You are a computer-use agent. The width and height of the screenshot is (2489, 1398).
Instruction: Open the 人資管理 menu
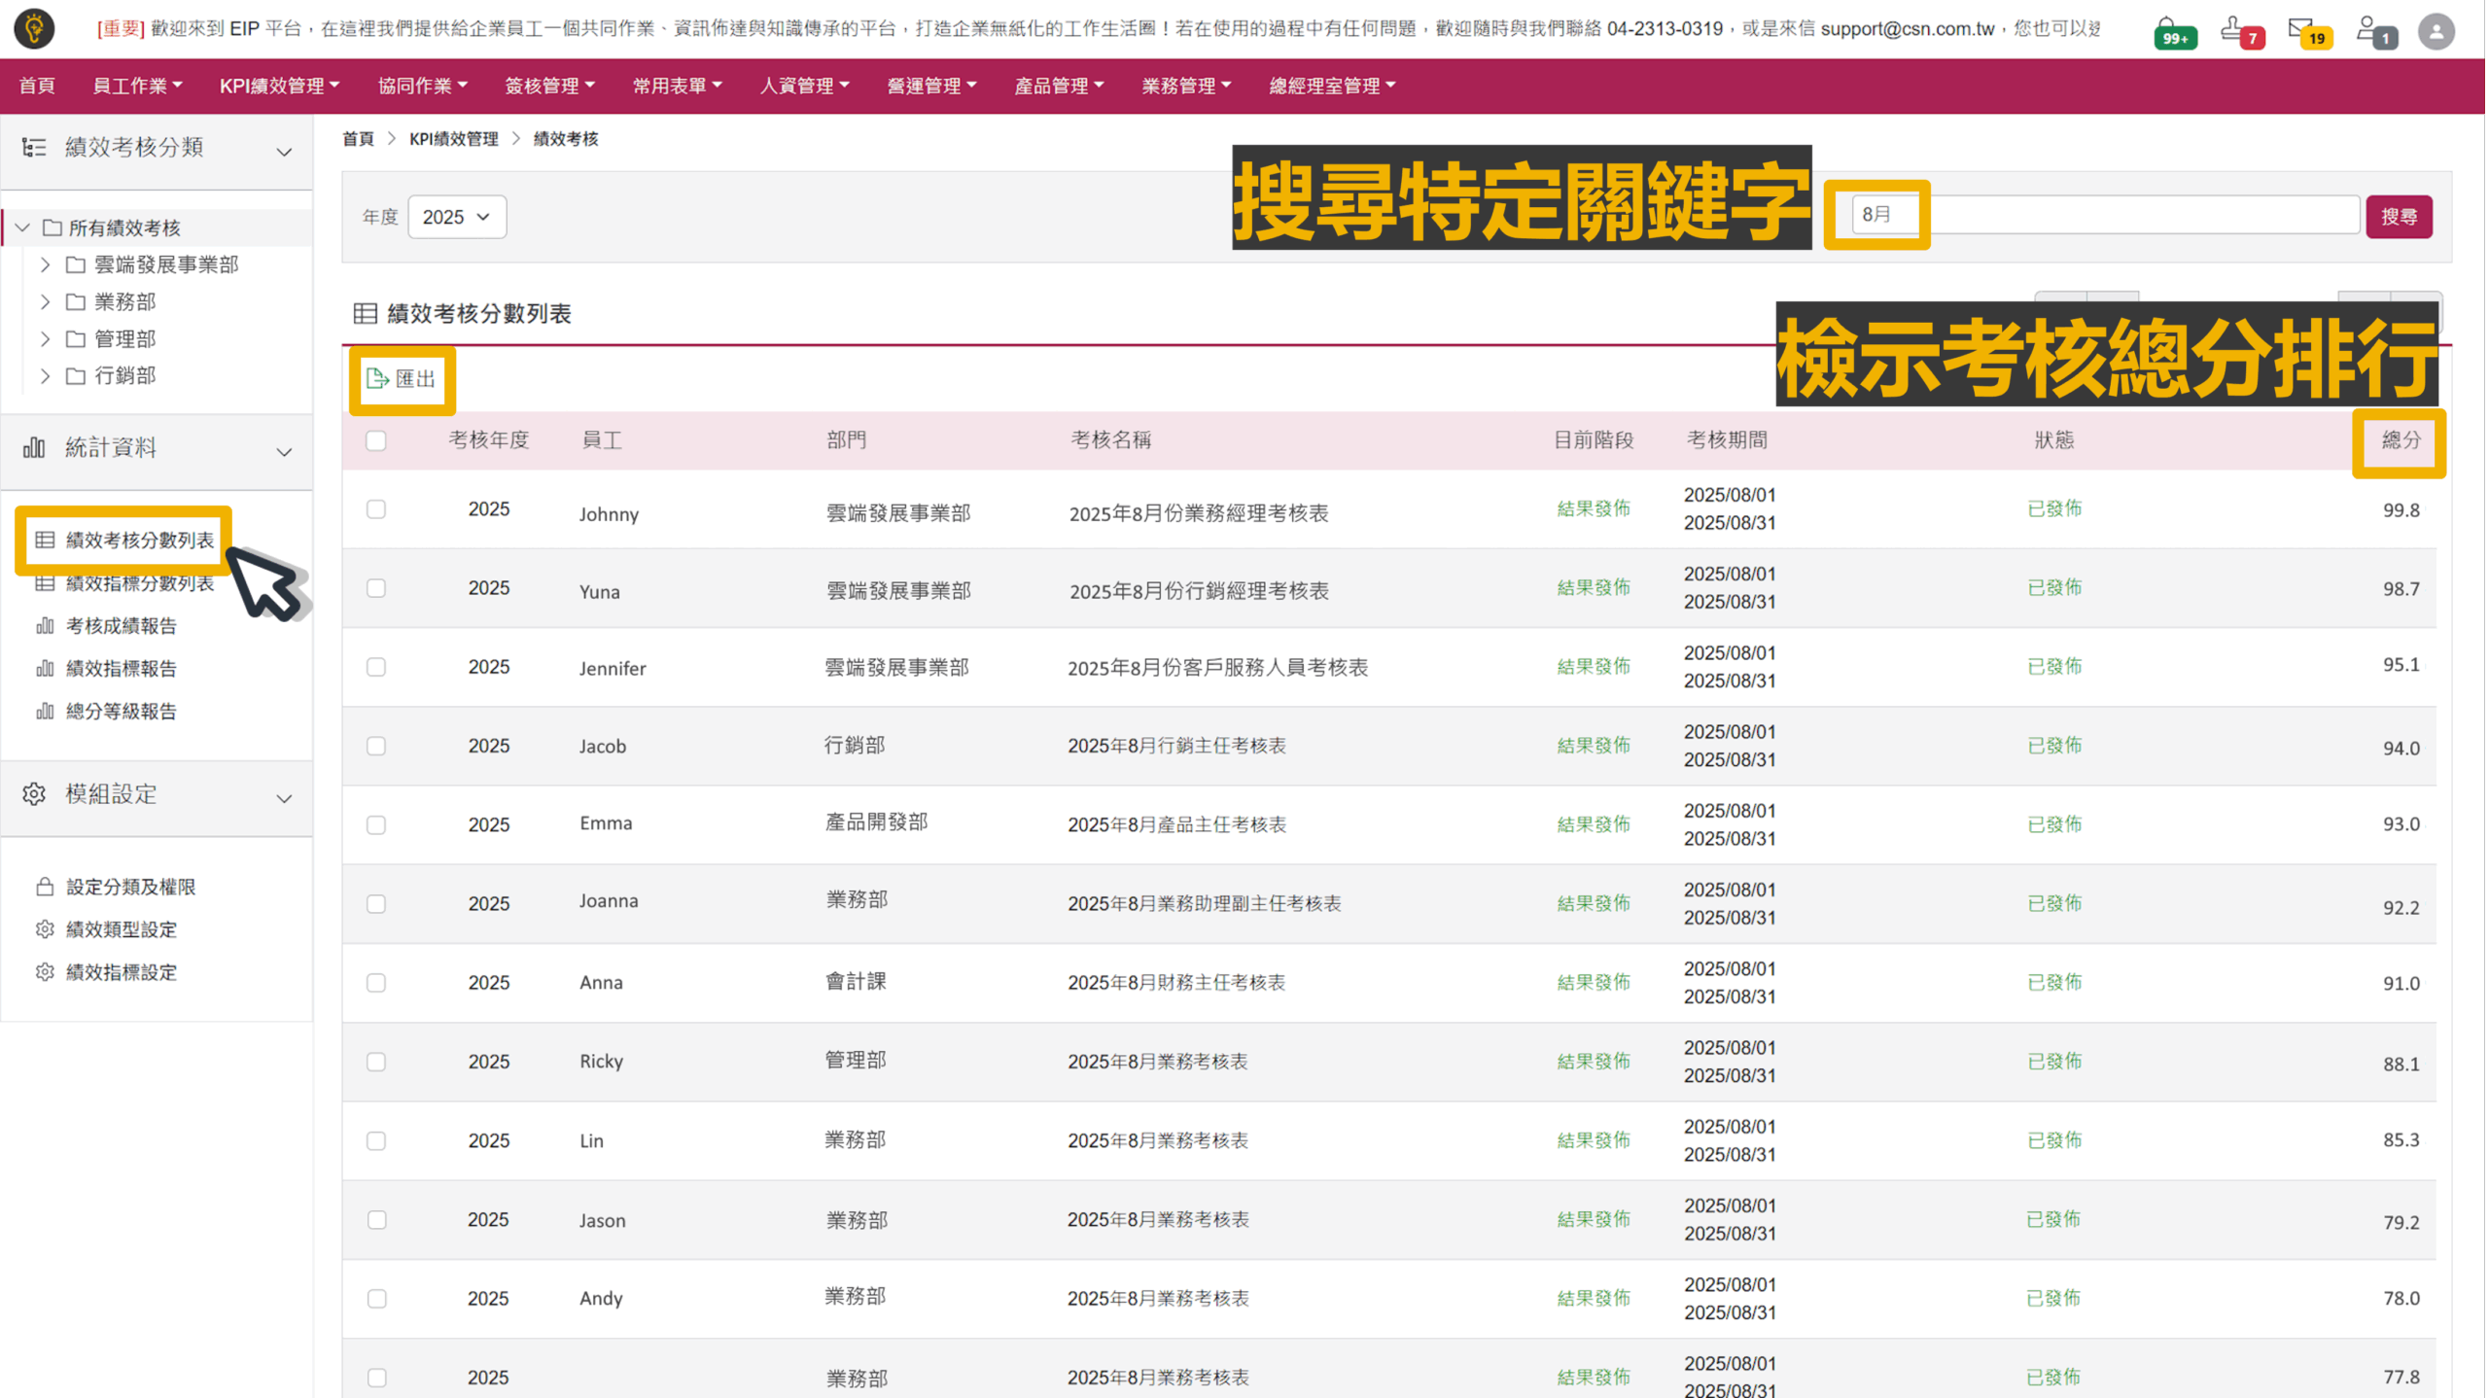804,86
